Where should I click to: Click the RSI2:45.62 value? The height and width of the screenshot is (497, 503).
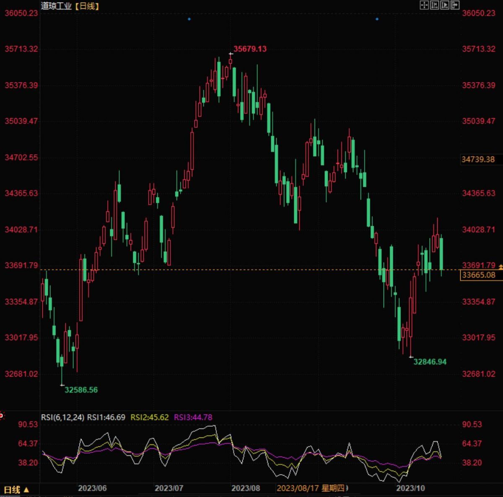[150, 417]
